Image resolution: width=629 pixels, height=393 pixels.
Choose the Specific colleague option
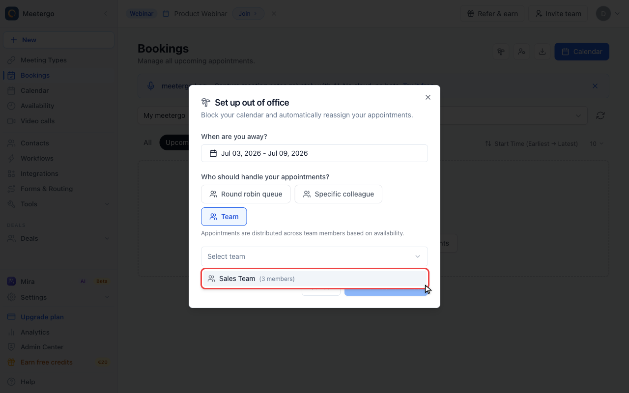(x=339, y=194)
